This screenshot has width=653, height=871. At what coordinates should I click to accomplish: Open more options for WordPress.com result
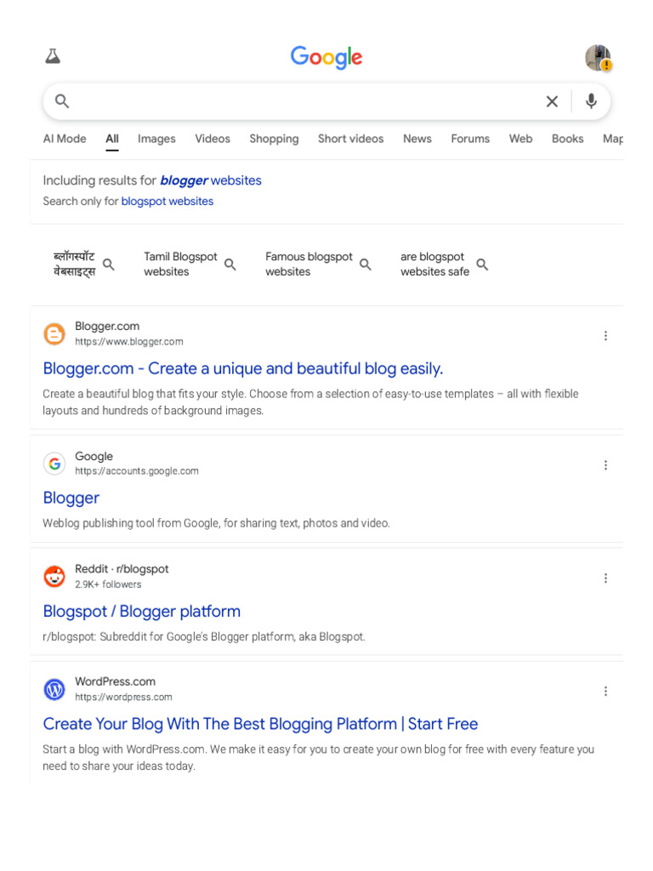(x=605, y=692)
